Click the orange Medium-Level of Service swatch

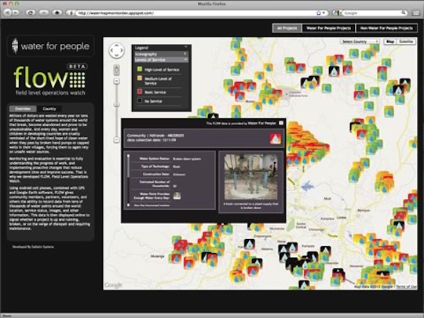(140, 78)
